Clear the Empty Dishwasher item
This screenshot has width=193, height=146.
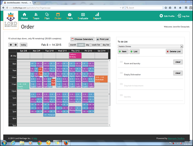[178, 73]
